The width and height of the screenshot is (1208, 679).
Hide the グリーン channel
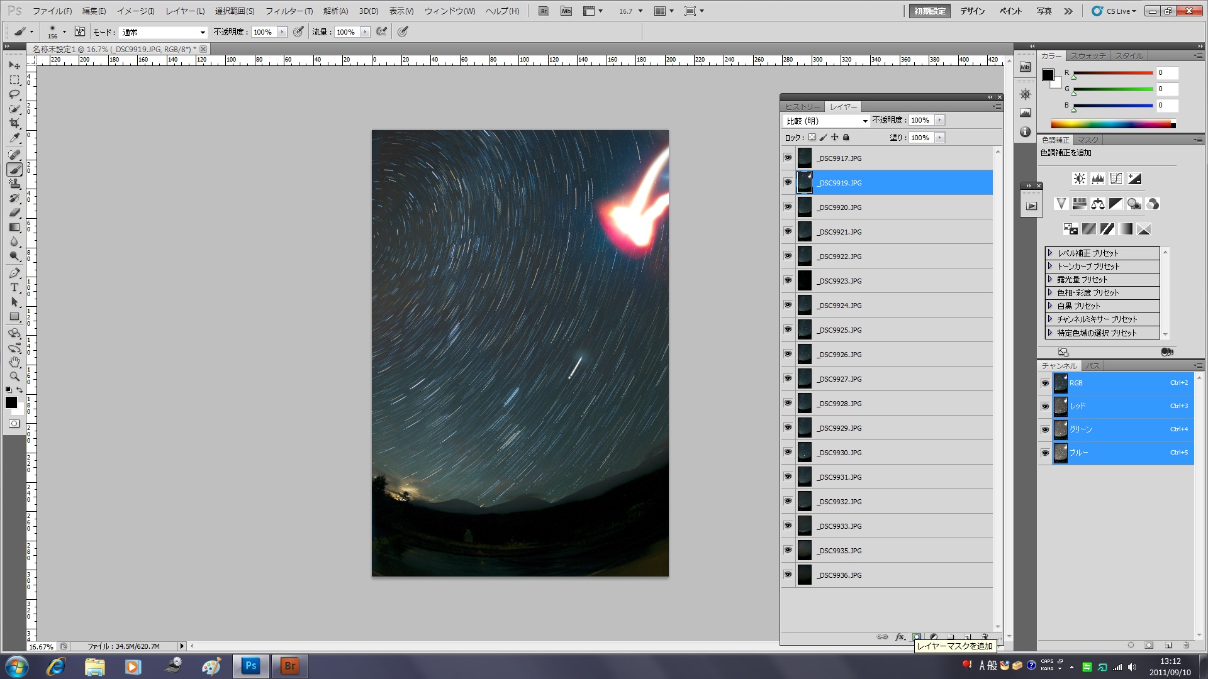point(1045,429)
